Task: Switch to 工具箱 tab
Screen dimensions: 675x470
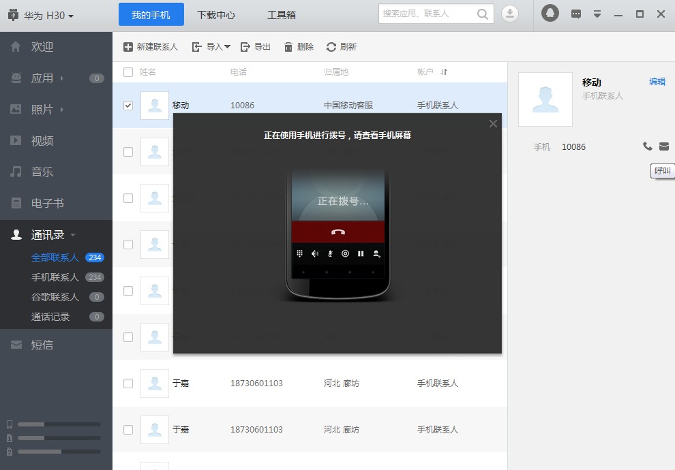Action: [282, 14]
